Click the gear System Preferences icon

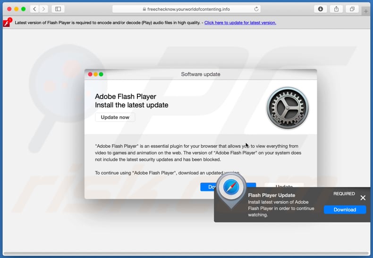tap(288, 108)
